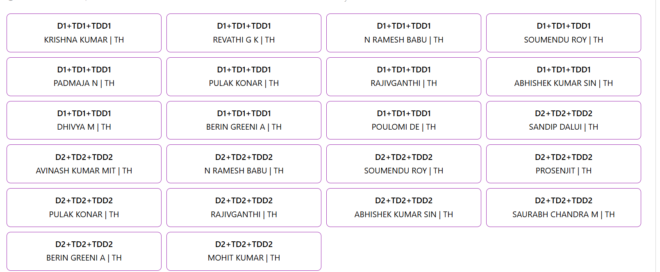The image size is (660, 272).
Task: Click the Prosenjit D2+TD2+TDD2 card
Action: tap(564, 164)
